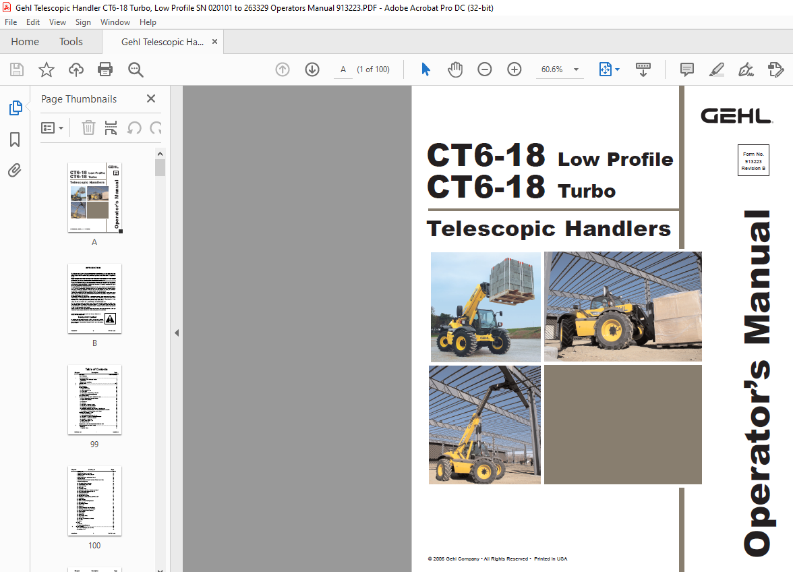Click the upload to cloud icon

(76, 69)
